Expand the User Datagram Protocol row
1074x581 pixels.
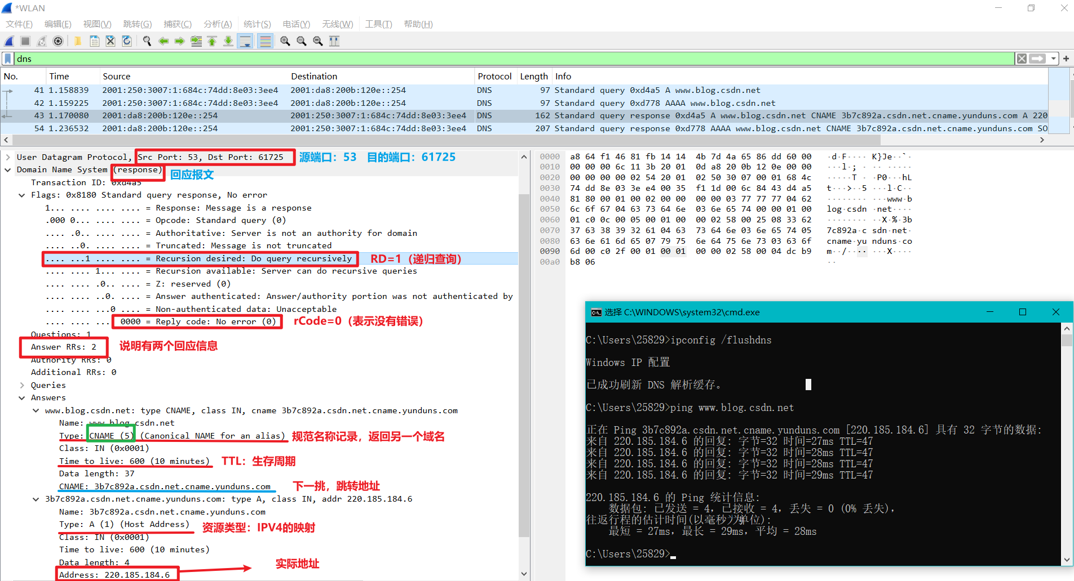click(x=8, y=157)
